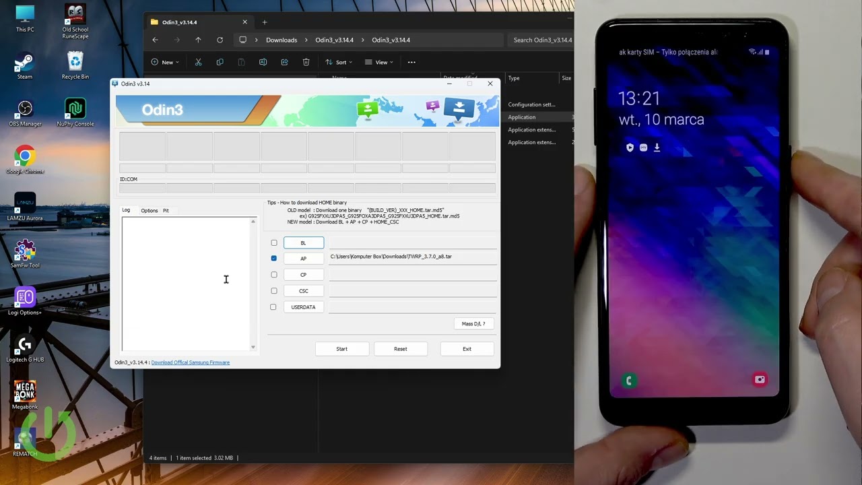This screenshot has width=862, height=485.
Task: Open the Sort dropdown in Explorer
Action: [x=339, y=62]
